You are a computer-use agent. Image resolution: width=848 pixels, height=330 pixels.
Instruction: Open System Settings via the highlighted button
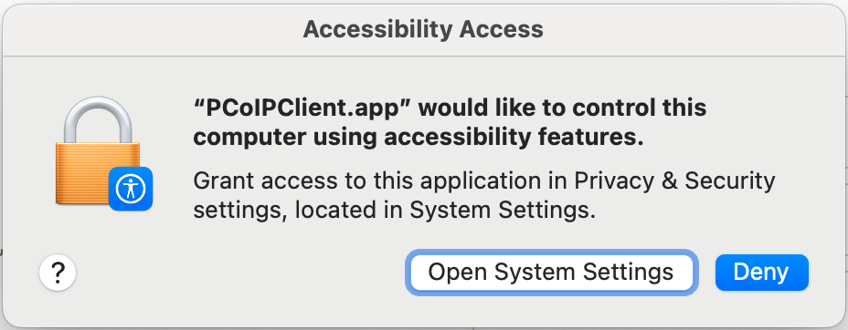551,273
